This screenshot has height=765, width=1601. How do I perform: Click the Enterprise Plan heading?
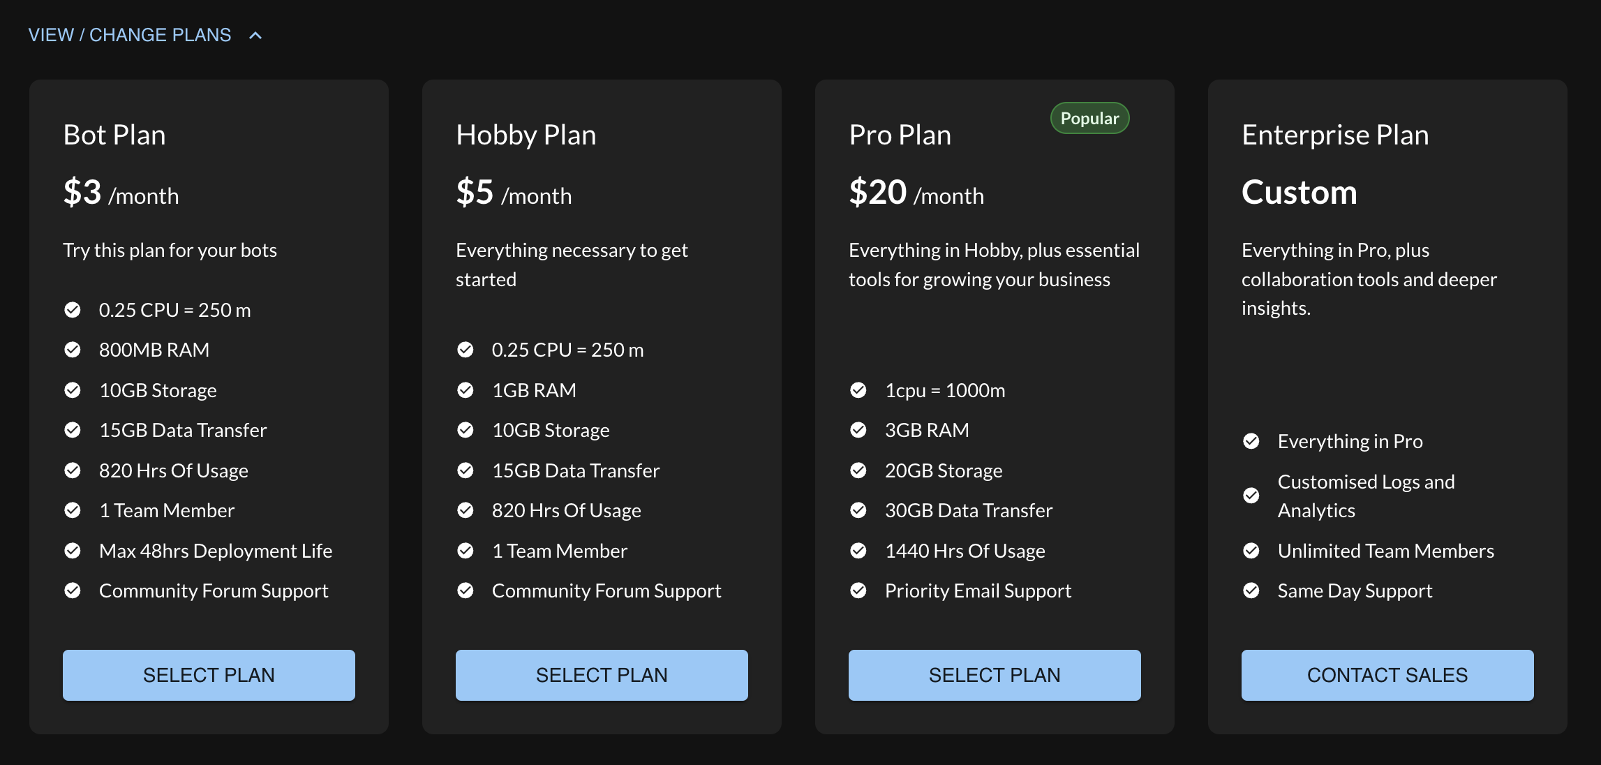pos(1335,135)
